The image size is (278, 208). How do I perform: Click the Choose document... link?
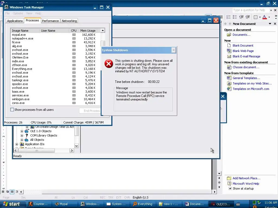tap(246, 67)
